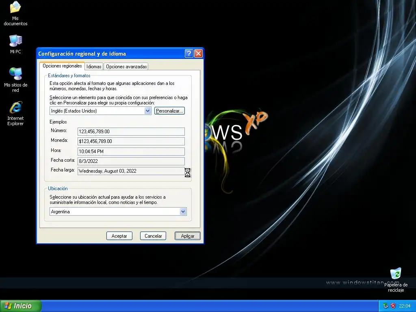Viewport: 416px width, 312px height.
Task: Open the Inicio start menu
Action: 20,306
